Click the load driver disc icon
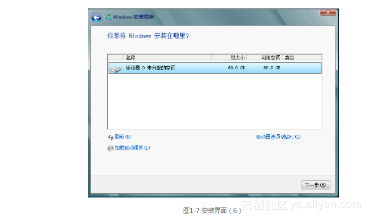 [110, 148]
